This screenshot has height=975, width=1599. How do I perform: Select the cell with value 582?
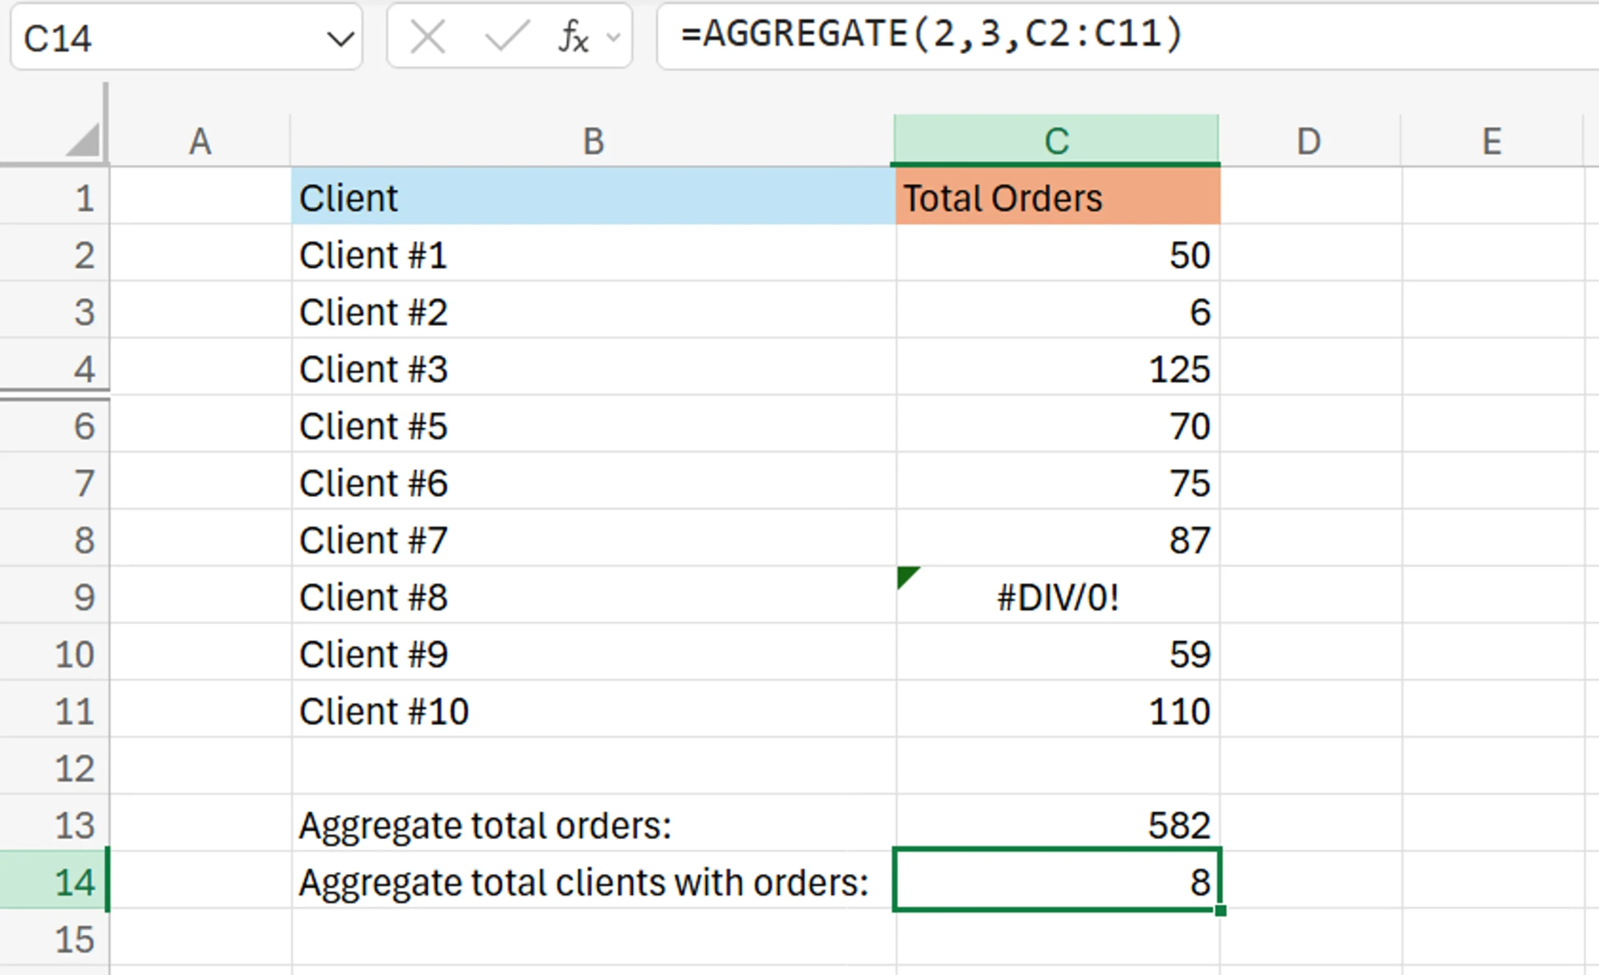(1057, 825)
